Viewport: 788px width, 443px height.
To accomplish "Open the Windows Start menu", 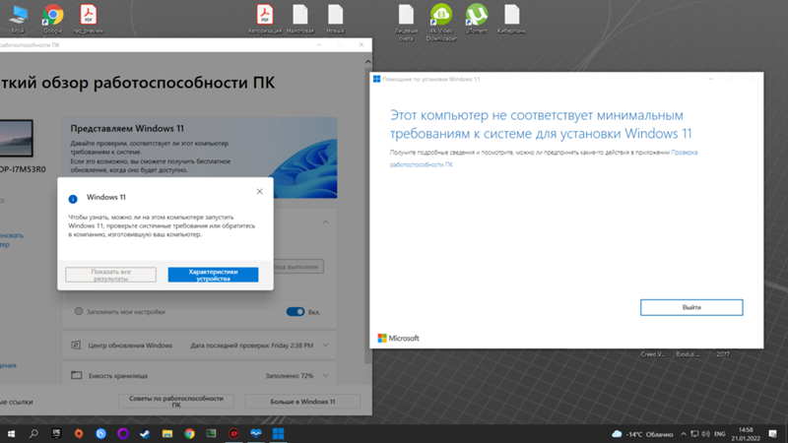I will 11,433.
